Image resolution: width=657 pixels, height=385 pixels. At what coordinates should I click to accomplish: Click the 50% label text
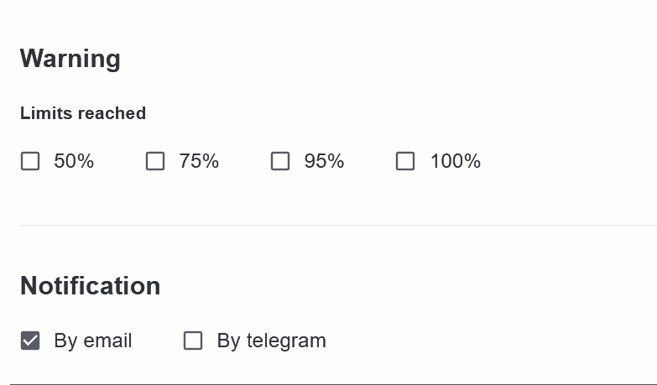[x=74, y=161]
